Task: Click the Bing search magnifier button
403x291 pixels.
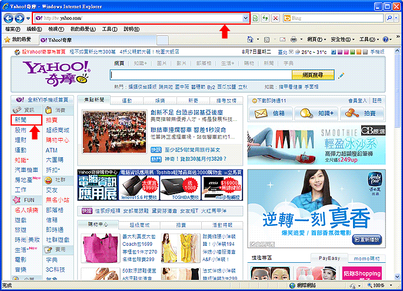Action: [389, 18]
